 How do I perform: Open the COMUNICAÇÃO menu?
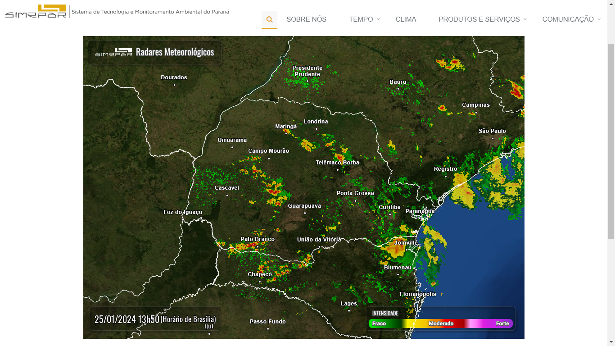[x=568, y=19]
